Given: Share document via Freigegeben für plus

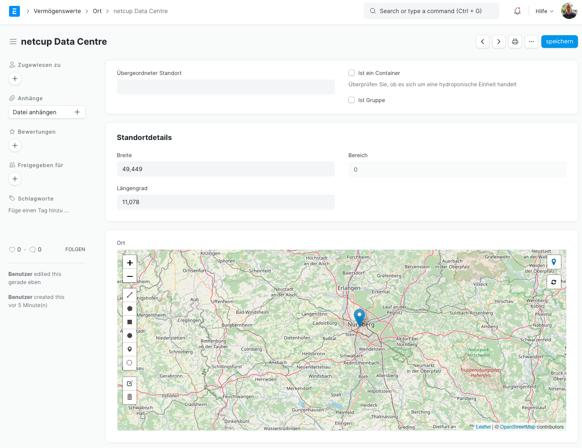Looking at the screenshot, I should click(15, 179).
